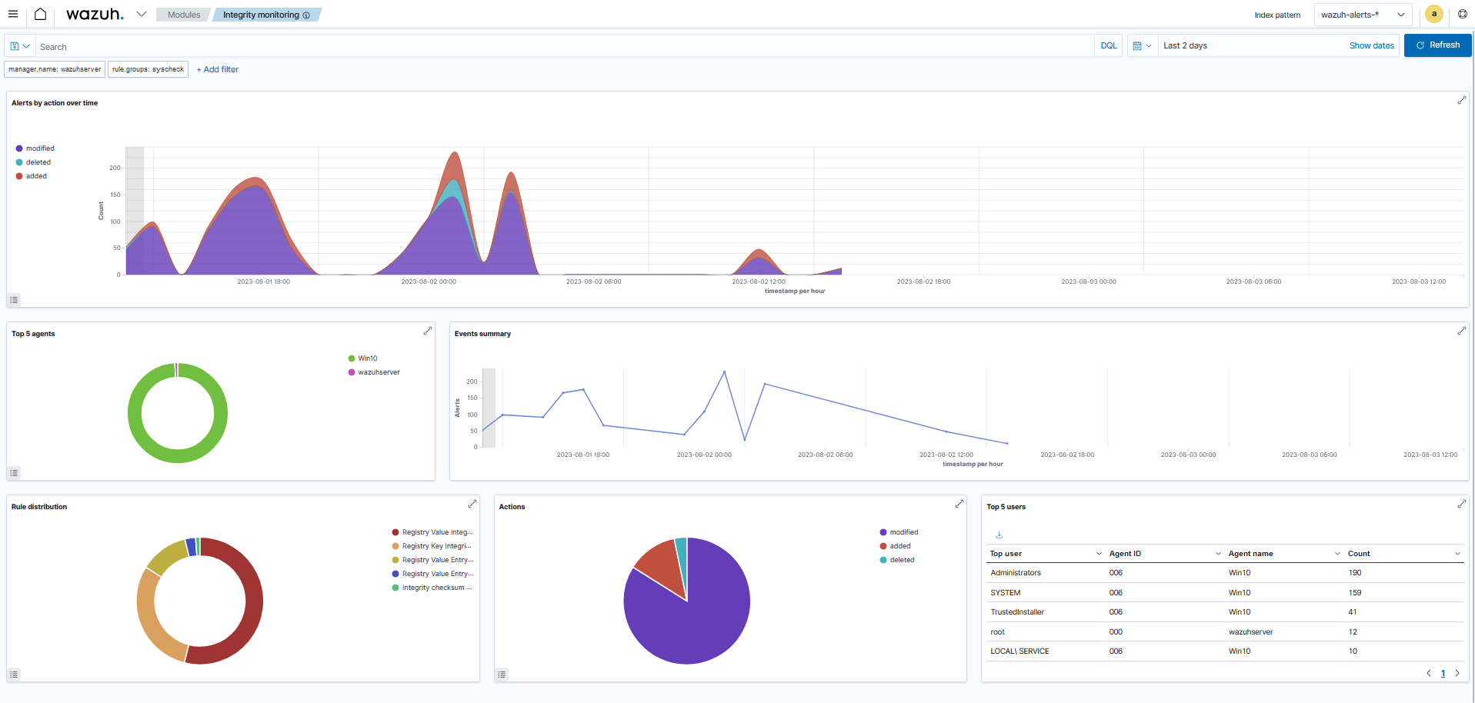Toggle legend of Top 5 agents chart
The width and height of the screenshot is (1475, 703).
tap(14, 473)
